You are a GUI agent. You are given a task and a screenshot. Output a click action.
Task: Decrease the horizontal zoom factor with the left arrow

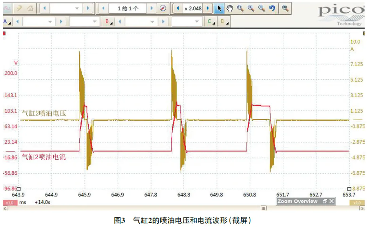pos(177,8)
